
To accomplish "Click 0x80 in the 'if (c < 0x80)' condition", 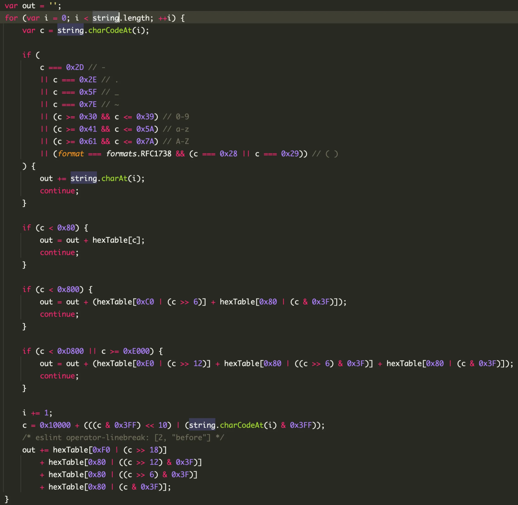I will [x=66, y=228].
